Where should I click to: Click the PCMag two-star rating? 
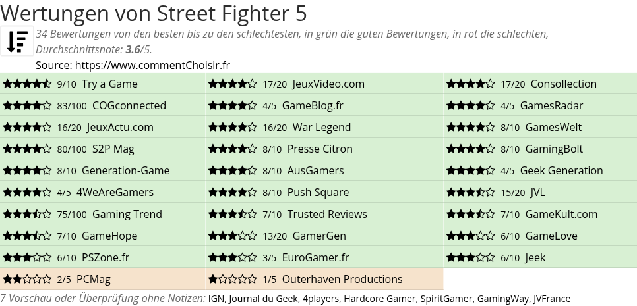[x=27, y=280]
